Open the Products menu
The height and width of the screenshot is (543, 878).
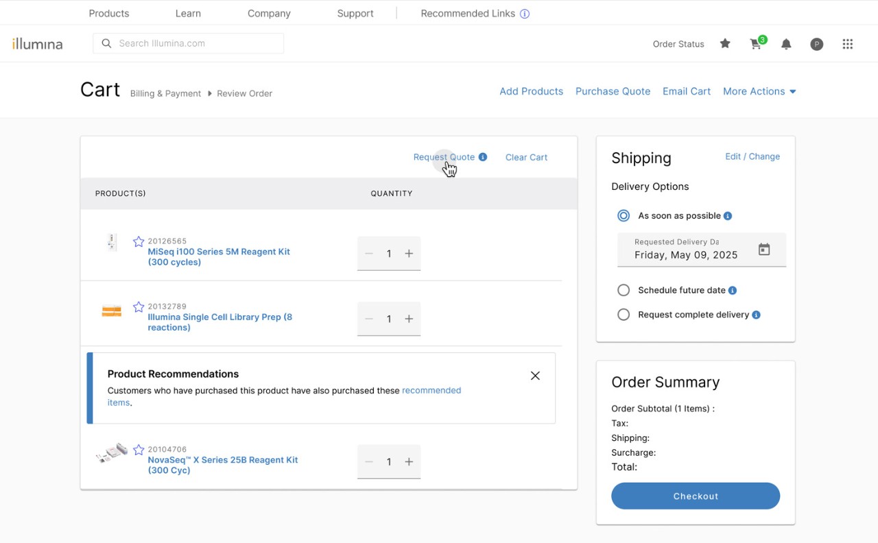point(109,14)
